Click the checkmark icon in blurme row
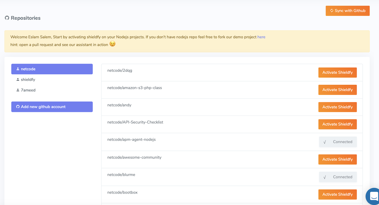The width and height of the screenshot is (379, 205). (324, 177)
